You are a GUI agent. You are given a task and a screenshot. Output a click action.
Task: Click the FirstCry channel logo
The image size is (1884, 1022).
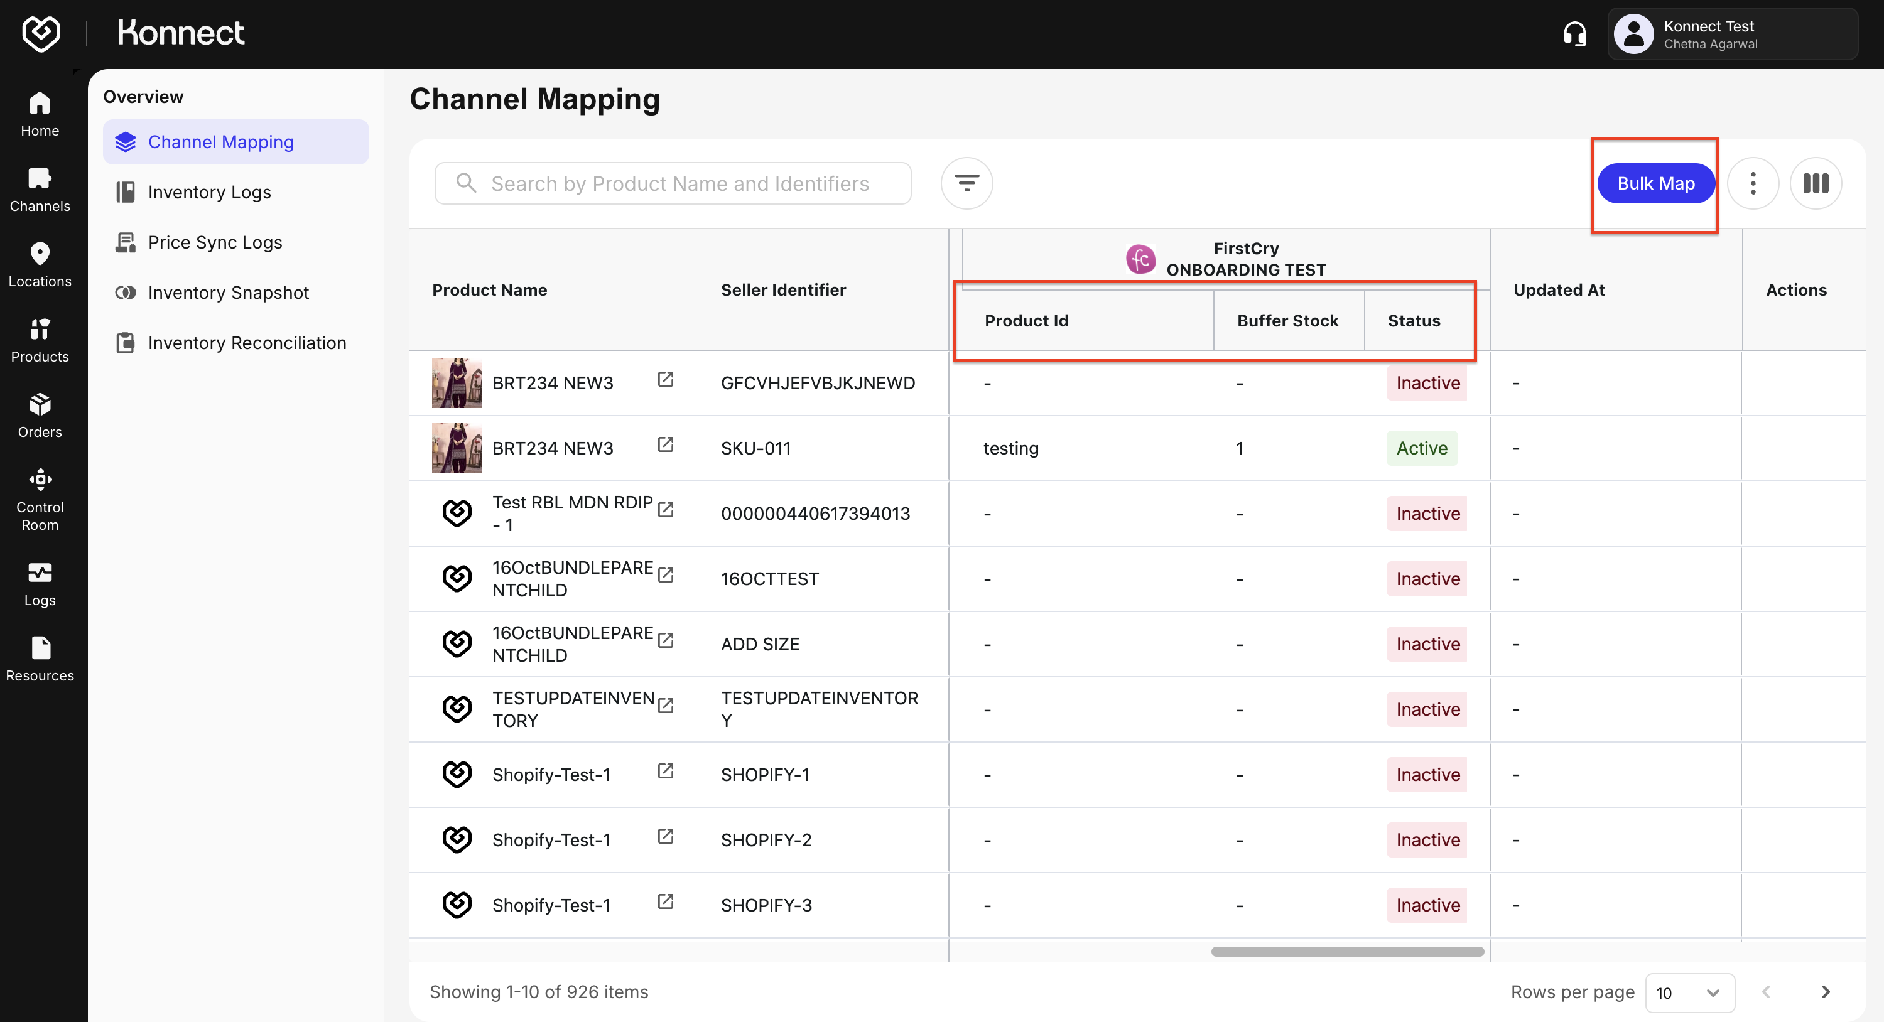point(1140,259)
